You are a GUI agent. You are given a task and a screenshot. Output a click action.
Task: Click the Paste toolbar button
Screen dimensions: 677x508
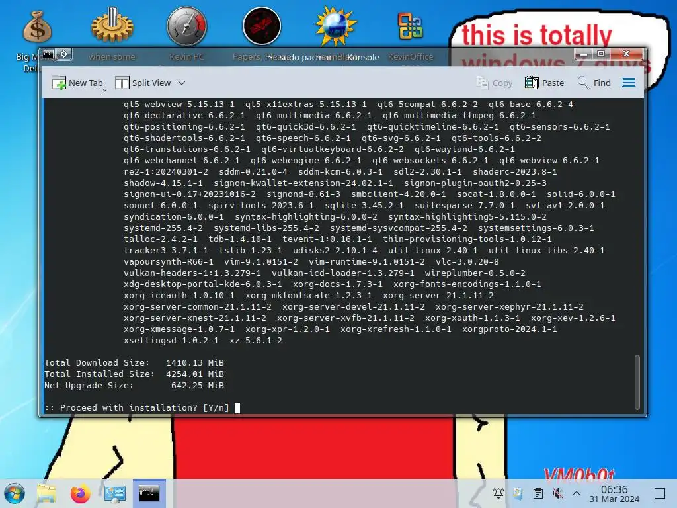545,83
